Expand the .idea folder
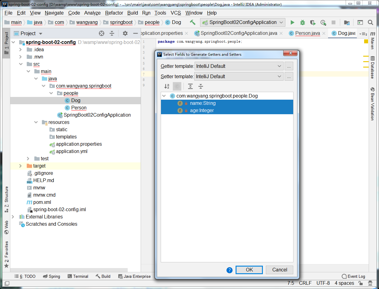Screen dimensions: 379x289 tap(20, 49)
